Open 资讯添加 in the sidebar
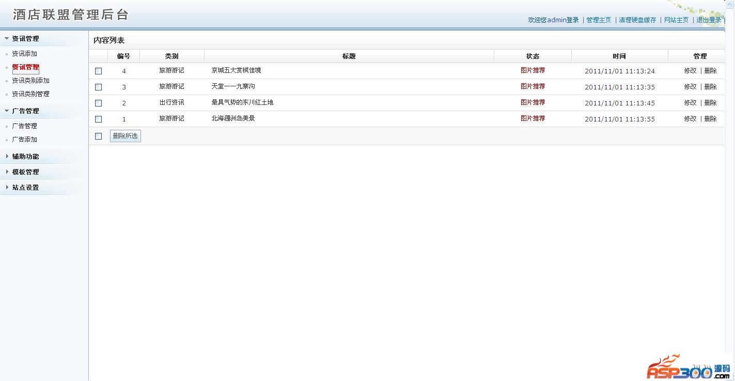This screenshot has height=381, width=735. click(25, 54)
